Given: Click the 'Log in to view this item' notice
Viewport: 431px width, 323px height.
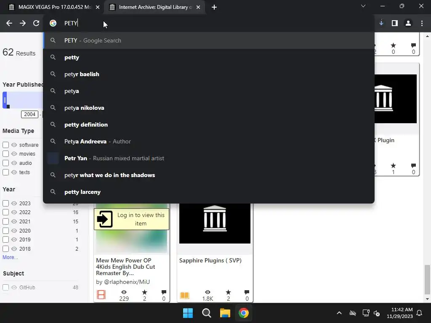Looking at the screenshot, I should pos(131,219).
